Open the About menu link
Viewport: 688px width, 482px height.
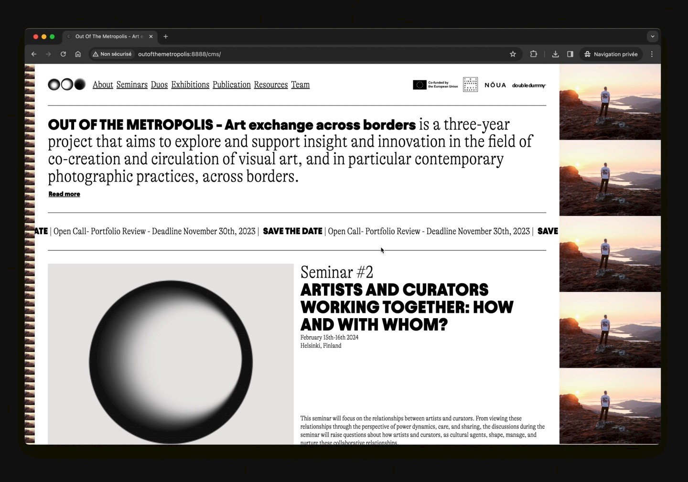(x=103, y=85)
